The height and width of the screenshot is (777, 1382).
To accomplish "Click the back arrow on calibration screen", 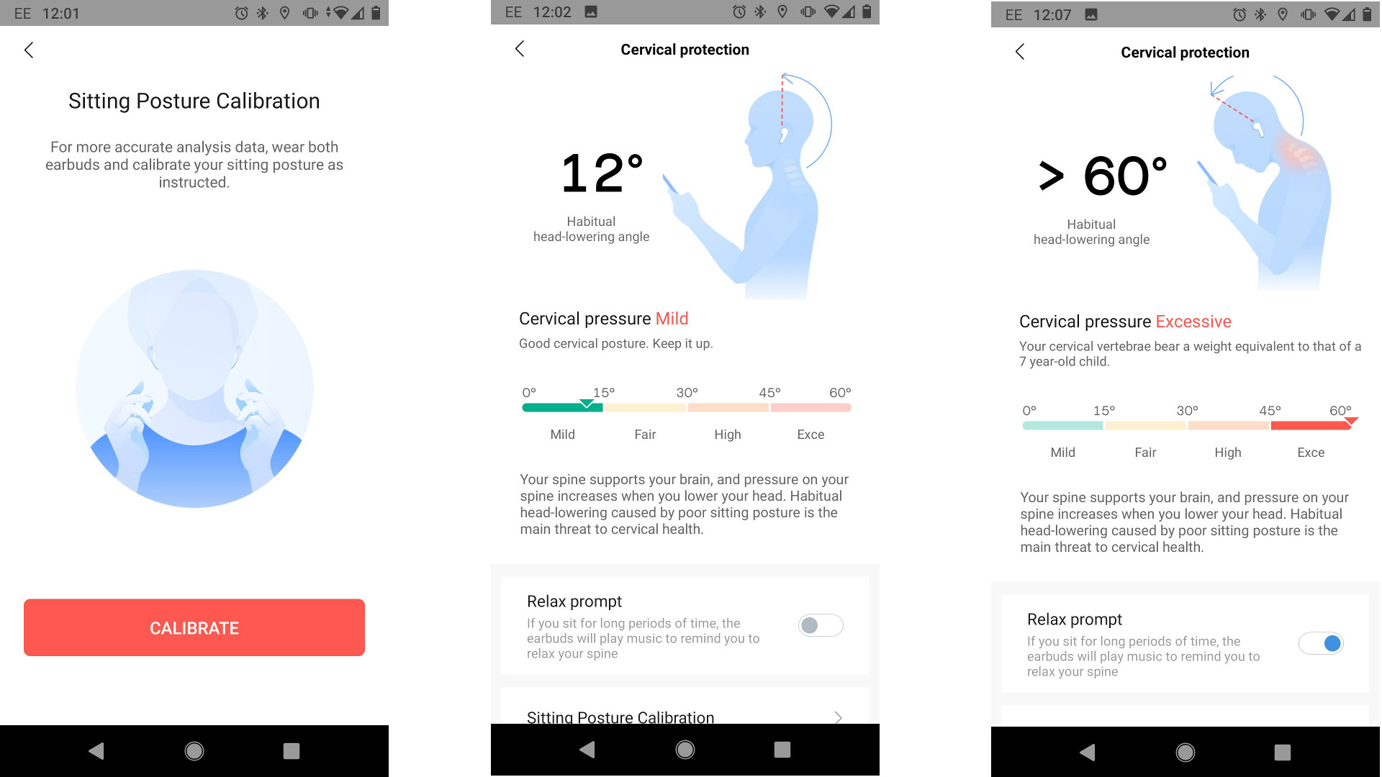I will pos(29,50).
